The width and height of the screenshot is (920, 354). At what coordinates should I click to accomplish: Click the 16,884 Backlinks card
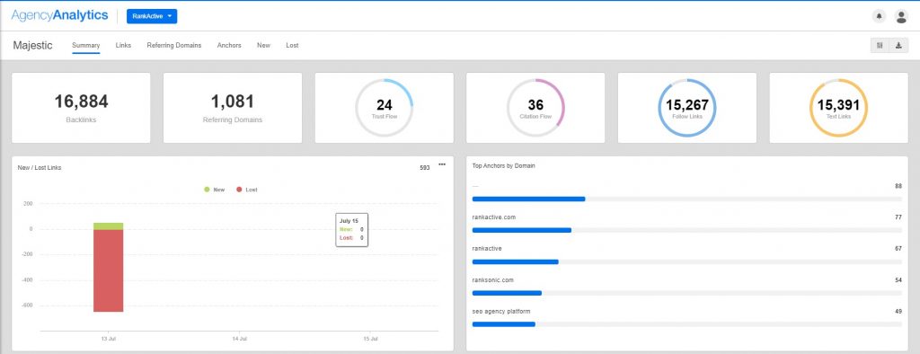(x=81, y=108)
